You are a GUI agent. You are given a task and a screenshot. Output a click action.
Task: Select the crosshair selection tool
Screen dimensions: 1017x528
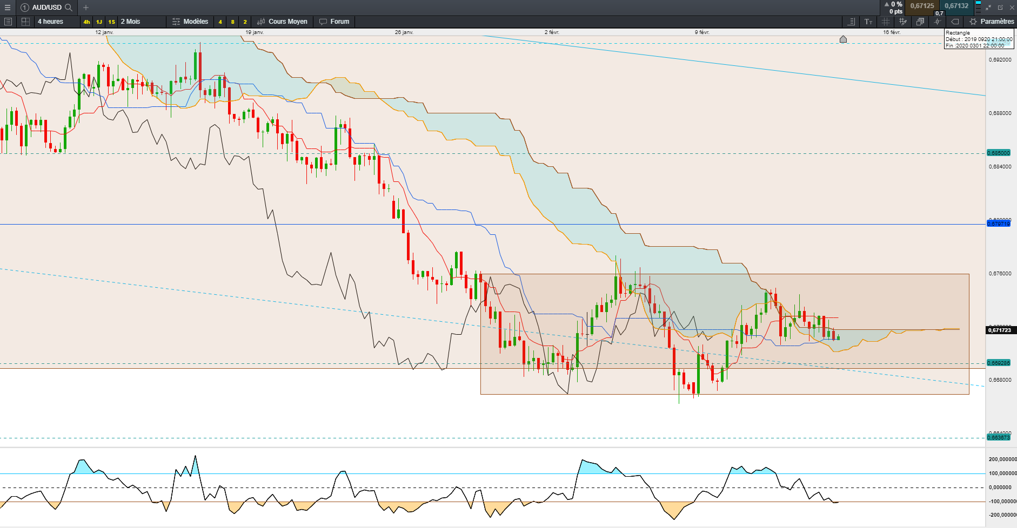886,22
